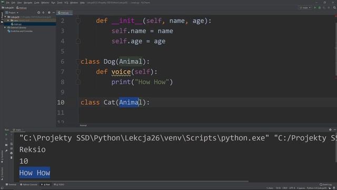Open the Run menu in menu bar

[x=53, y=3]
